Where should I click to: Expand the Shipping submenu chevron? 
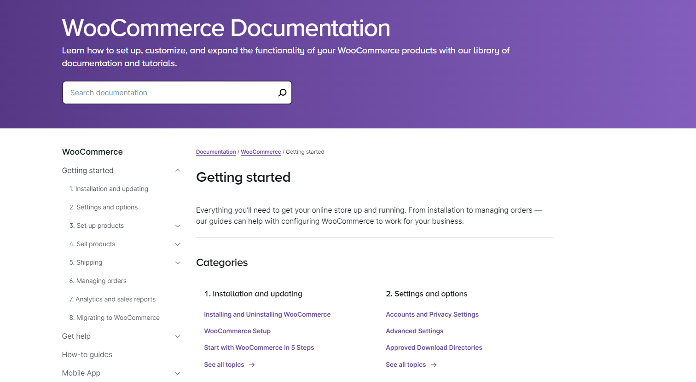(x=178, y=263)
